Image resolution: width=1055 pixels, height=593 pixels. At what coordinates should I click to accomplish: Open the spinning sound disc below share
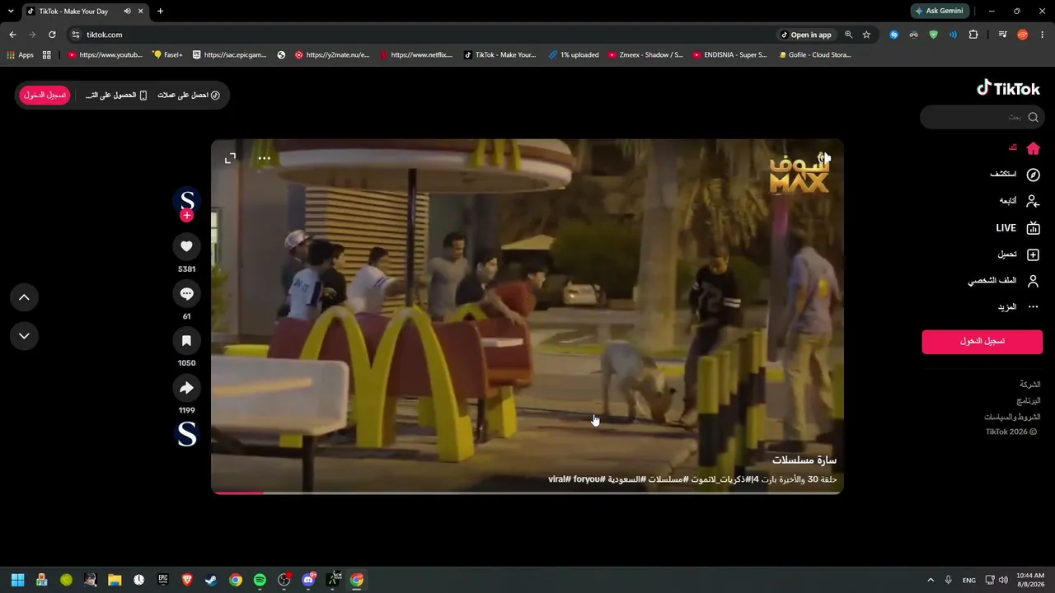click(x=187, y=434)
